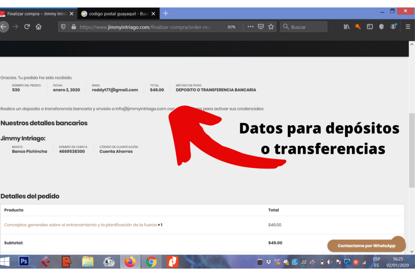Open a new browser tab
This screenshot has width=415, height=276.
[x=166, y=13]
